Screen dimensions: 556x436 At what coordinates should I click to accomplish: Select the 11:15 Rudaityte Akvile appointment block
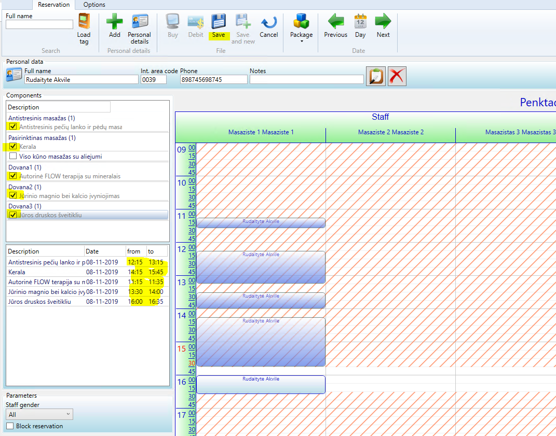261,223
